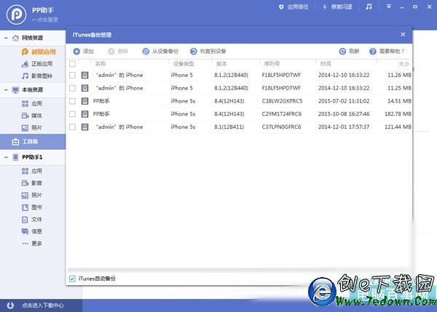Sort by 时间 column header
The width and height of the screenshot is (437, 312).
[326, 64]
